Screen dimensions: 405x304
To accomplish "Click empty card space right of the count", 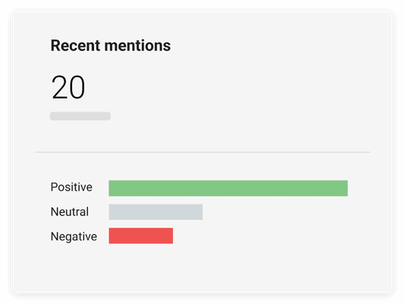I will point(233,87).
